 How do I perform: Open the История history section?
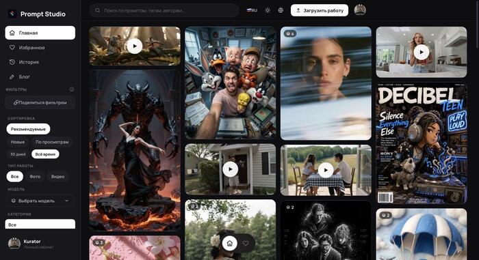[x=40, y=62]
